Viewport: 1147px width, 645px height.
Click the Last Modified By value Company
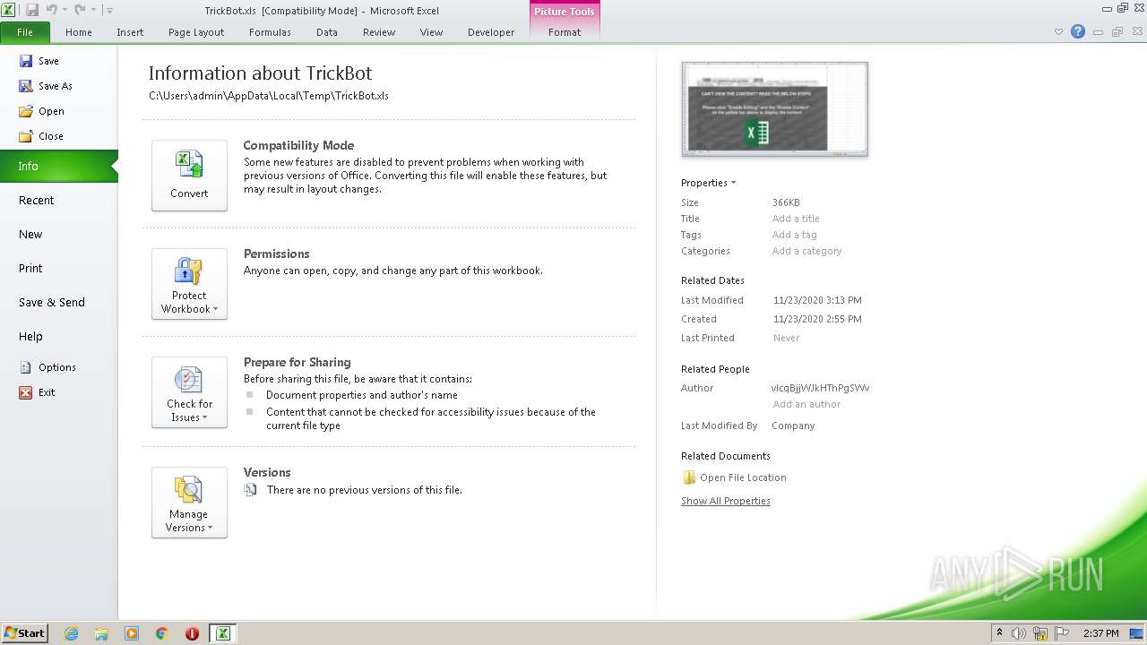click(793, 426)
